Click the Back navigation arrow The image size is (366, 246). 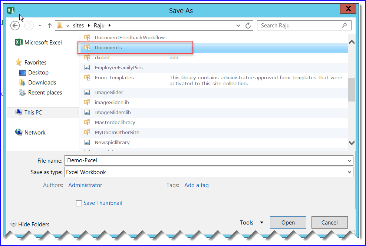pos(14,25)
